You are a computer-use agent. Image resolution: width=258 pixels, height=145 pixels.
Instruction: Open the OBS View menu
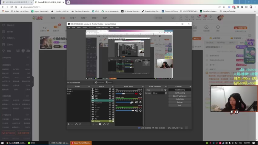pos(79,27)
